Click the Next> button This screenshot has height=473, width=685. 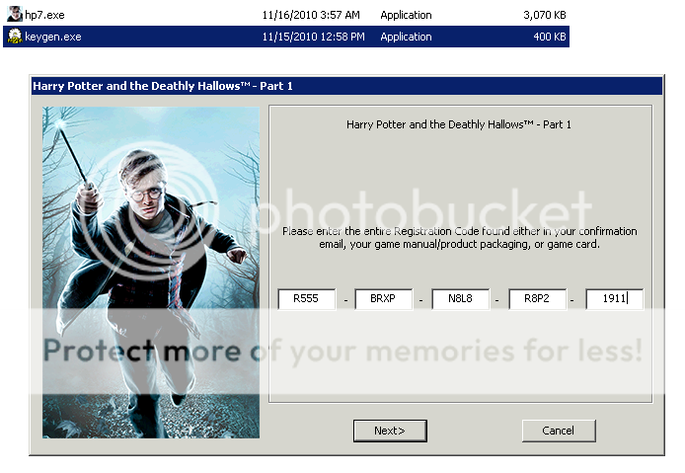390,431
